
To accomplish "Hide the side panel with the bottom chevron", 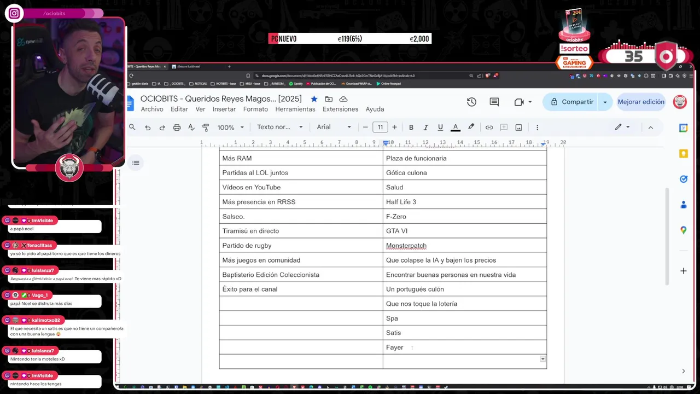I will tap(683, 371).
